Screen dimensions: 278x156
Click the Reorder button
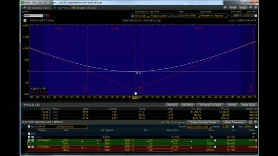[x=232, y=105]
